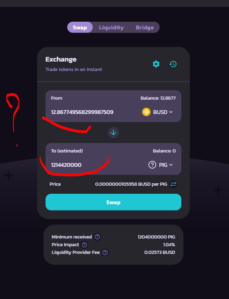This screenshot has height=299, width=229.
Task: Open recent transactions history icon
Action: pos(173,64)
